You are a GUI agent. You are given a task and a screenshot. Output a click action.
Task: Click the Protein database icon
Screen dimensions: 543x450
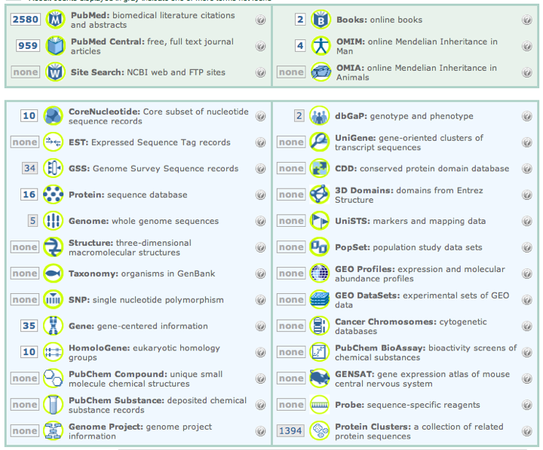[53, 194]
